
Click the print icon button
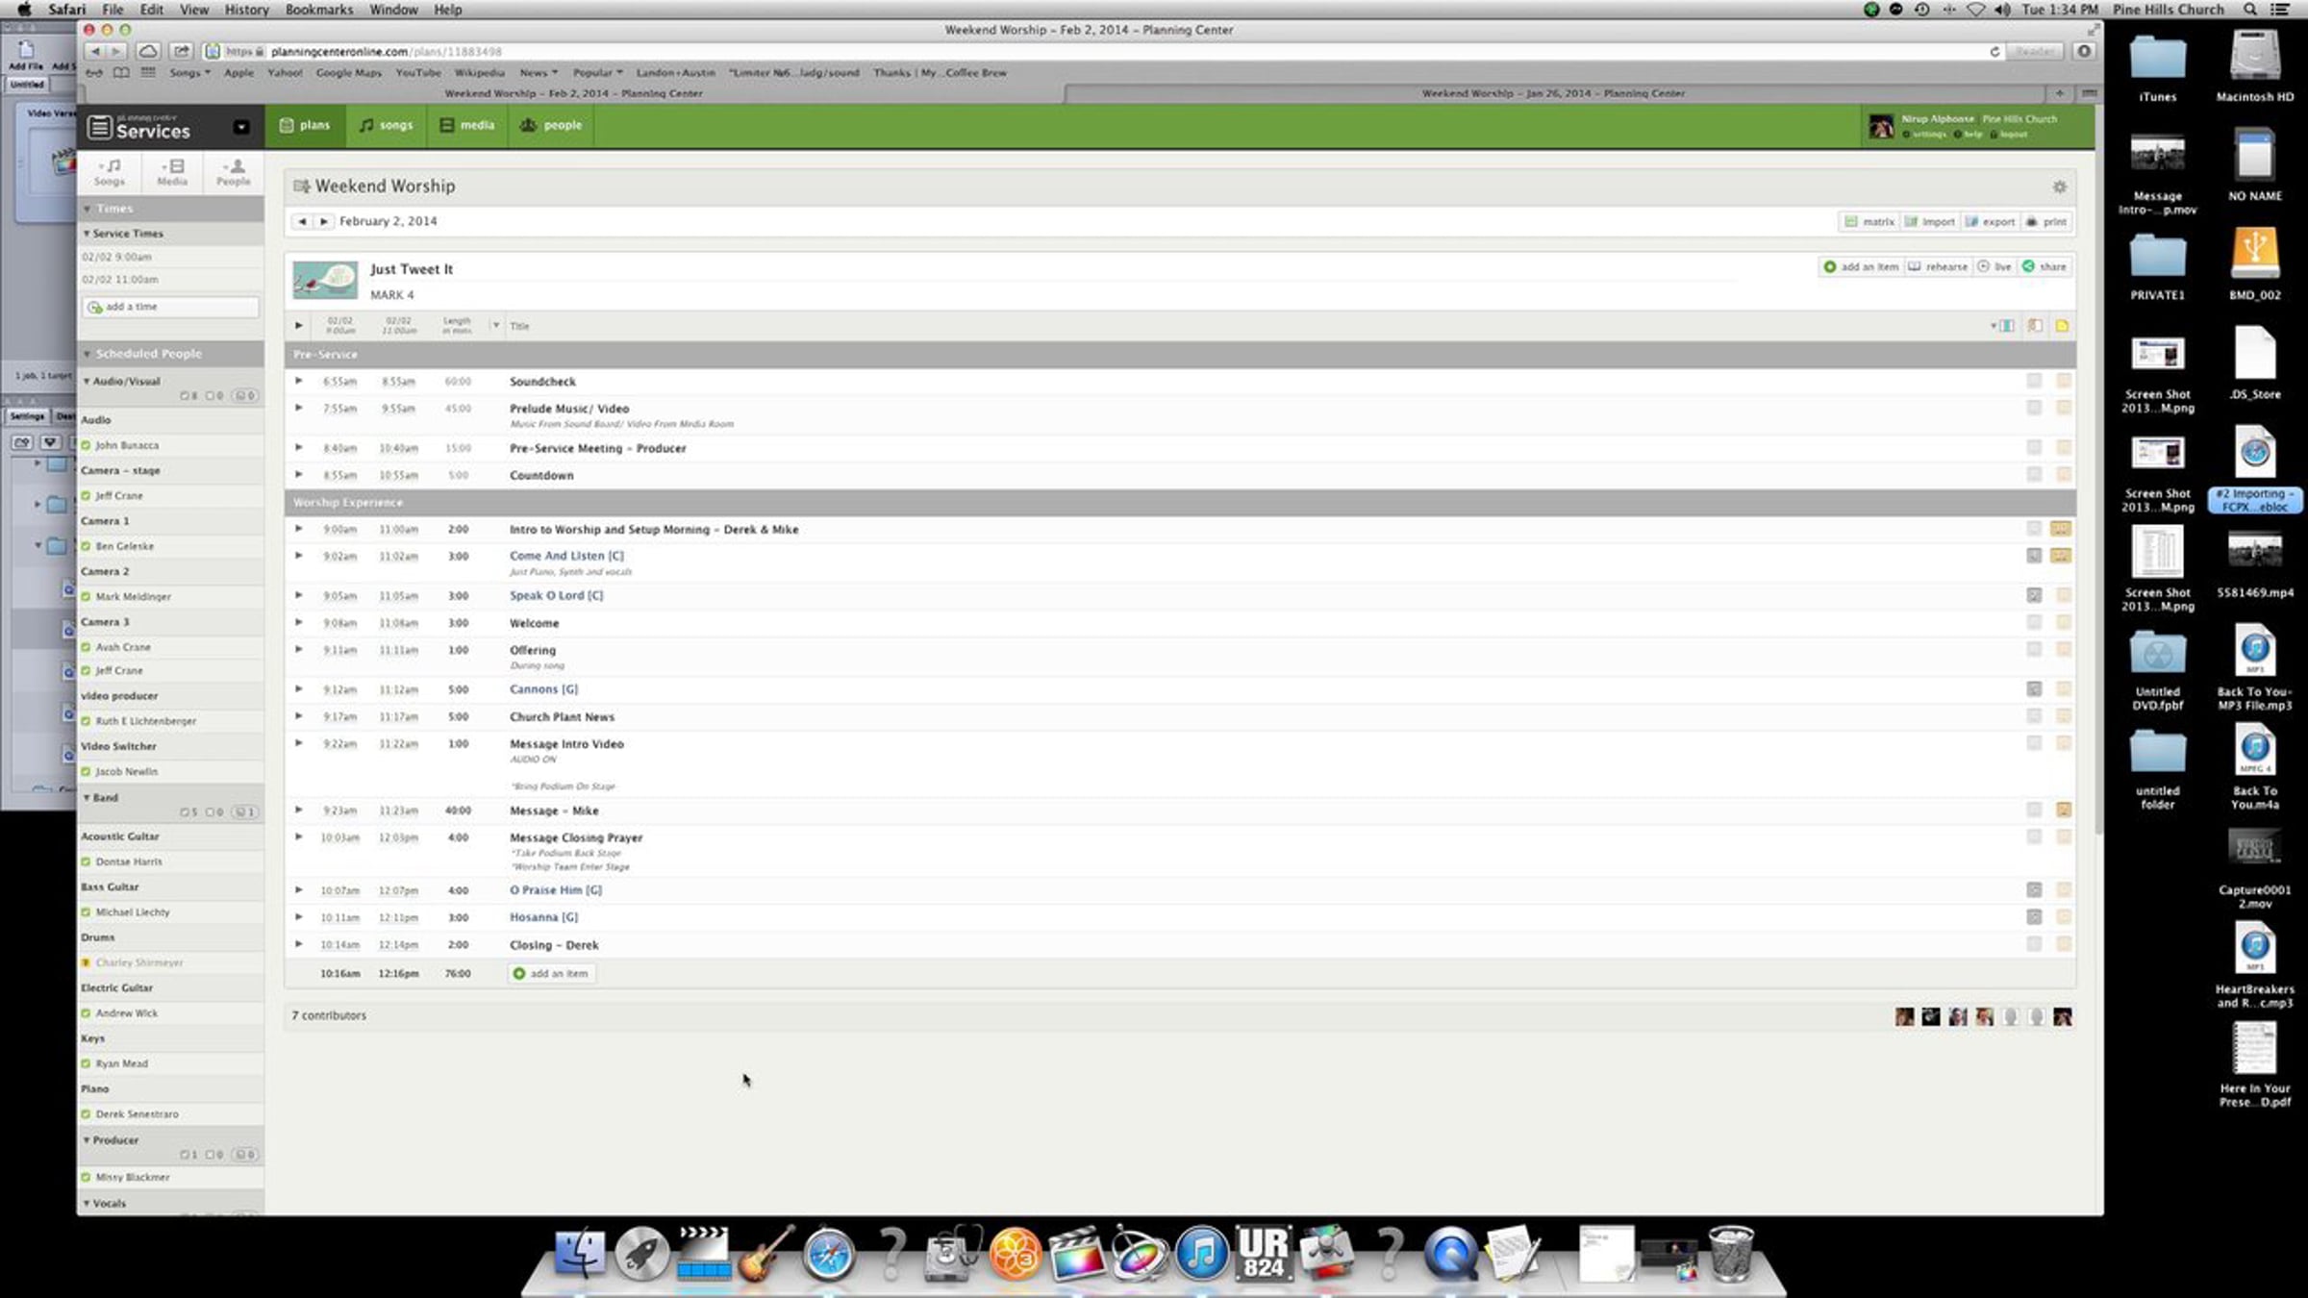tap(2046, 222)
